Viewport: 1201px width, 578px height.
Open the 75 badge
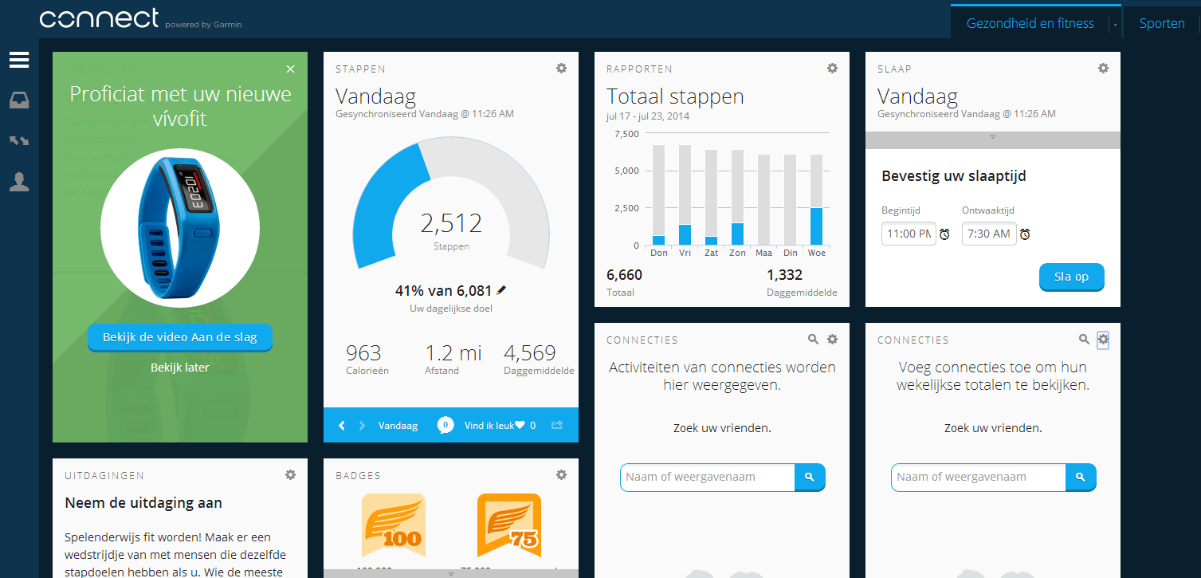(509, 525)
